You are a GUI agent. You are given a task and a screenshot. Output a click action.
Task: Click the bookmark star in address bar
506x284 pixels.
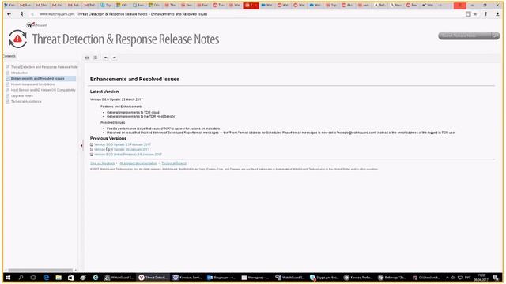coord(475,14)
